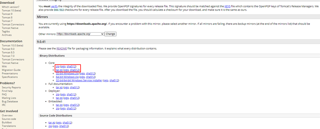Open the Taglibs download link
Viewport: 320px width, 129px height.
click(x=6, y=31)
